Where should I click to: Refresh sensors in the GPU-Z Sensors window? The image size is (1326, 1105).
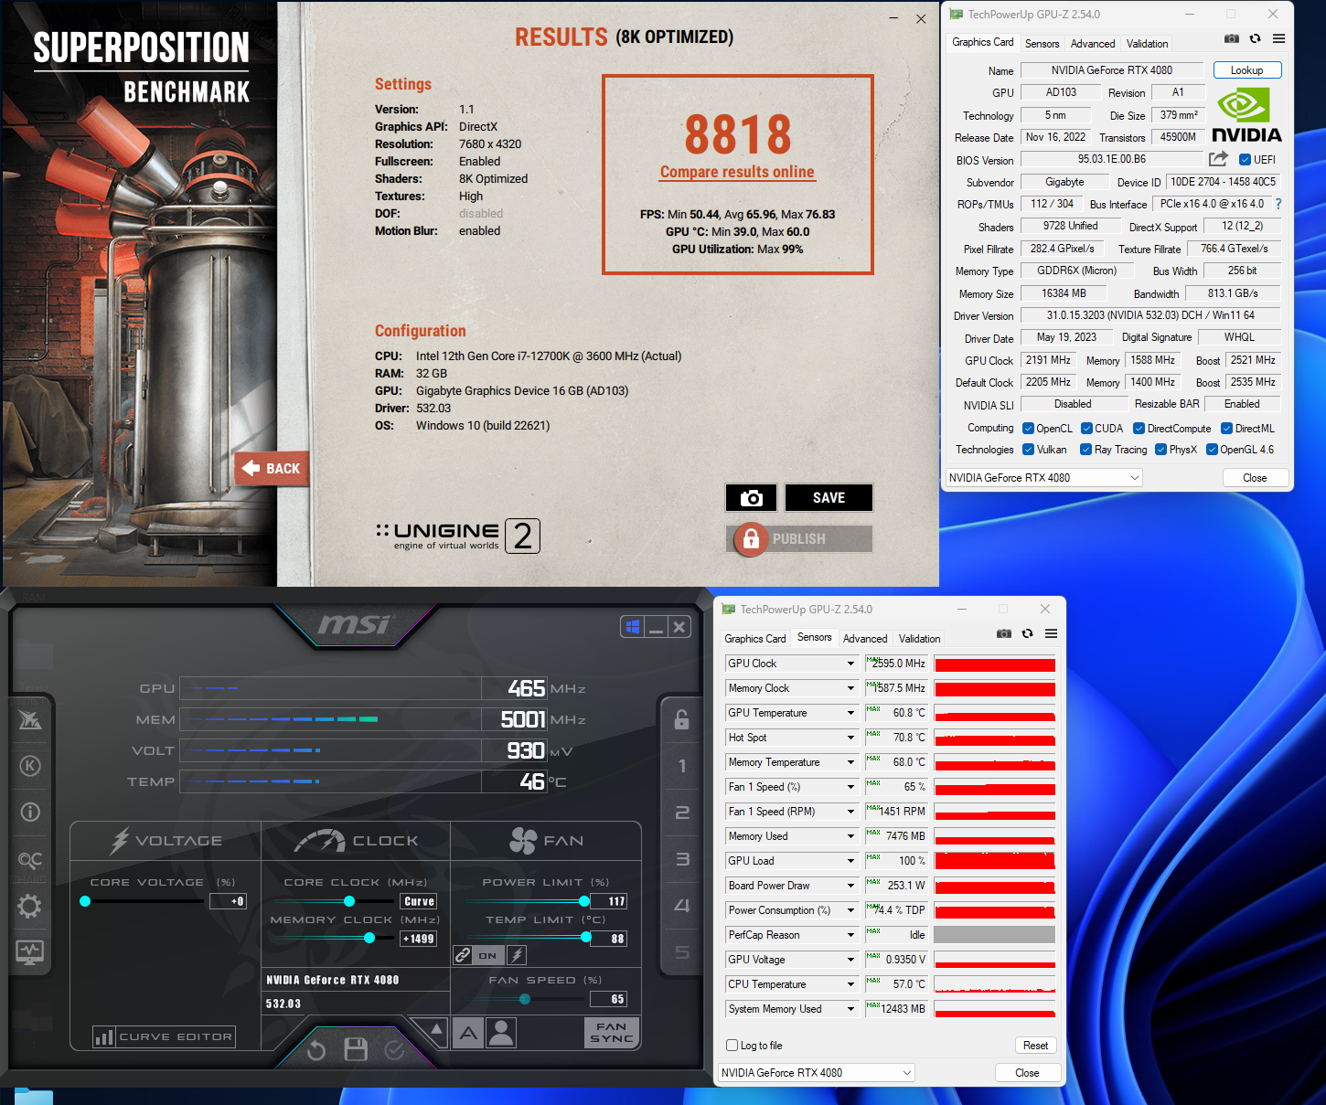point(1027,633)
